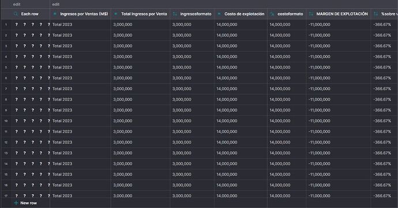Select the MARGEN DE EXPLOTACIÓN header label

[342, 14]
